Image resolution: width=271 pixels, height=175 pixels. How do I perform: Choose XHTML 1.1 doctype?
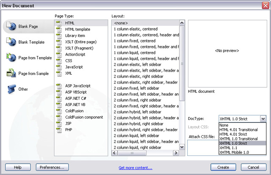click(243, 148)
